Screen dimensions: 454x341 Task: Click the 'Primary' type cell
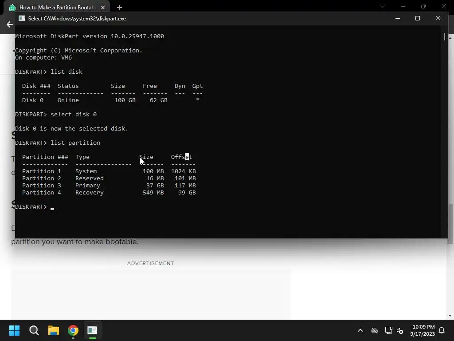tap(88, 185)
